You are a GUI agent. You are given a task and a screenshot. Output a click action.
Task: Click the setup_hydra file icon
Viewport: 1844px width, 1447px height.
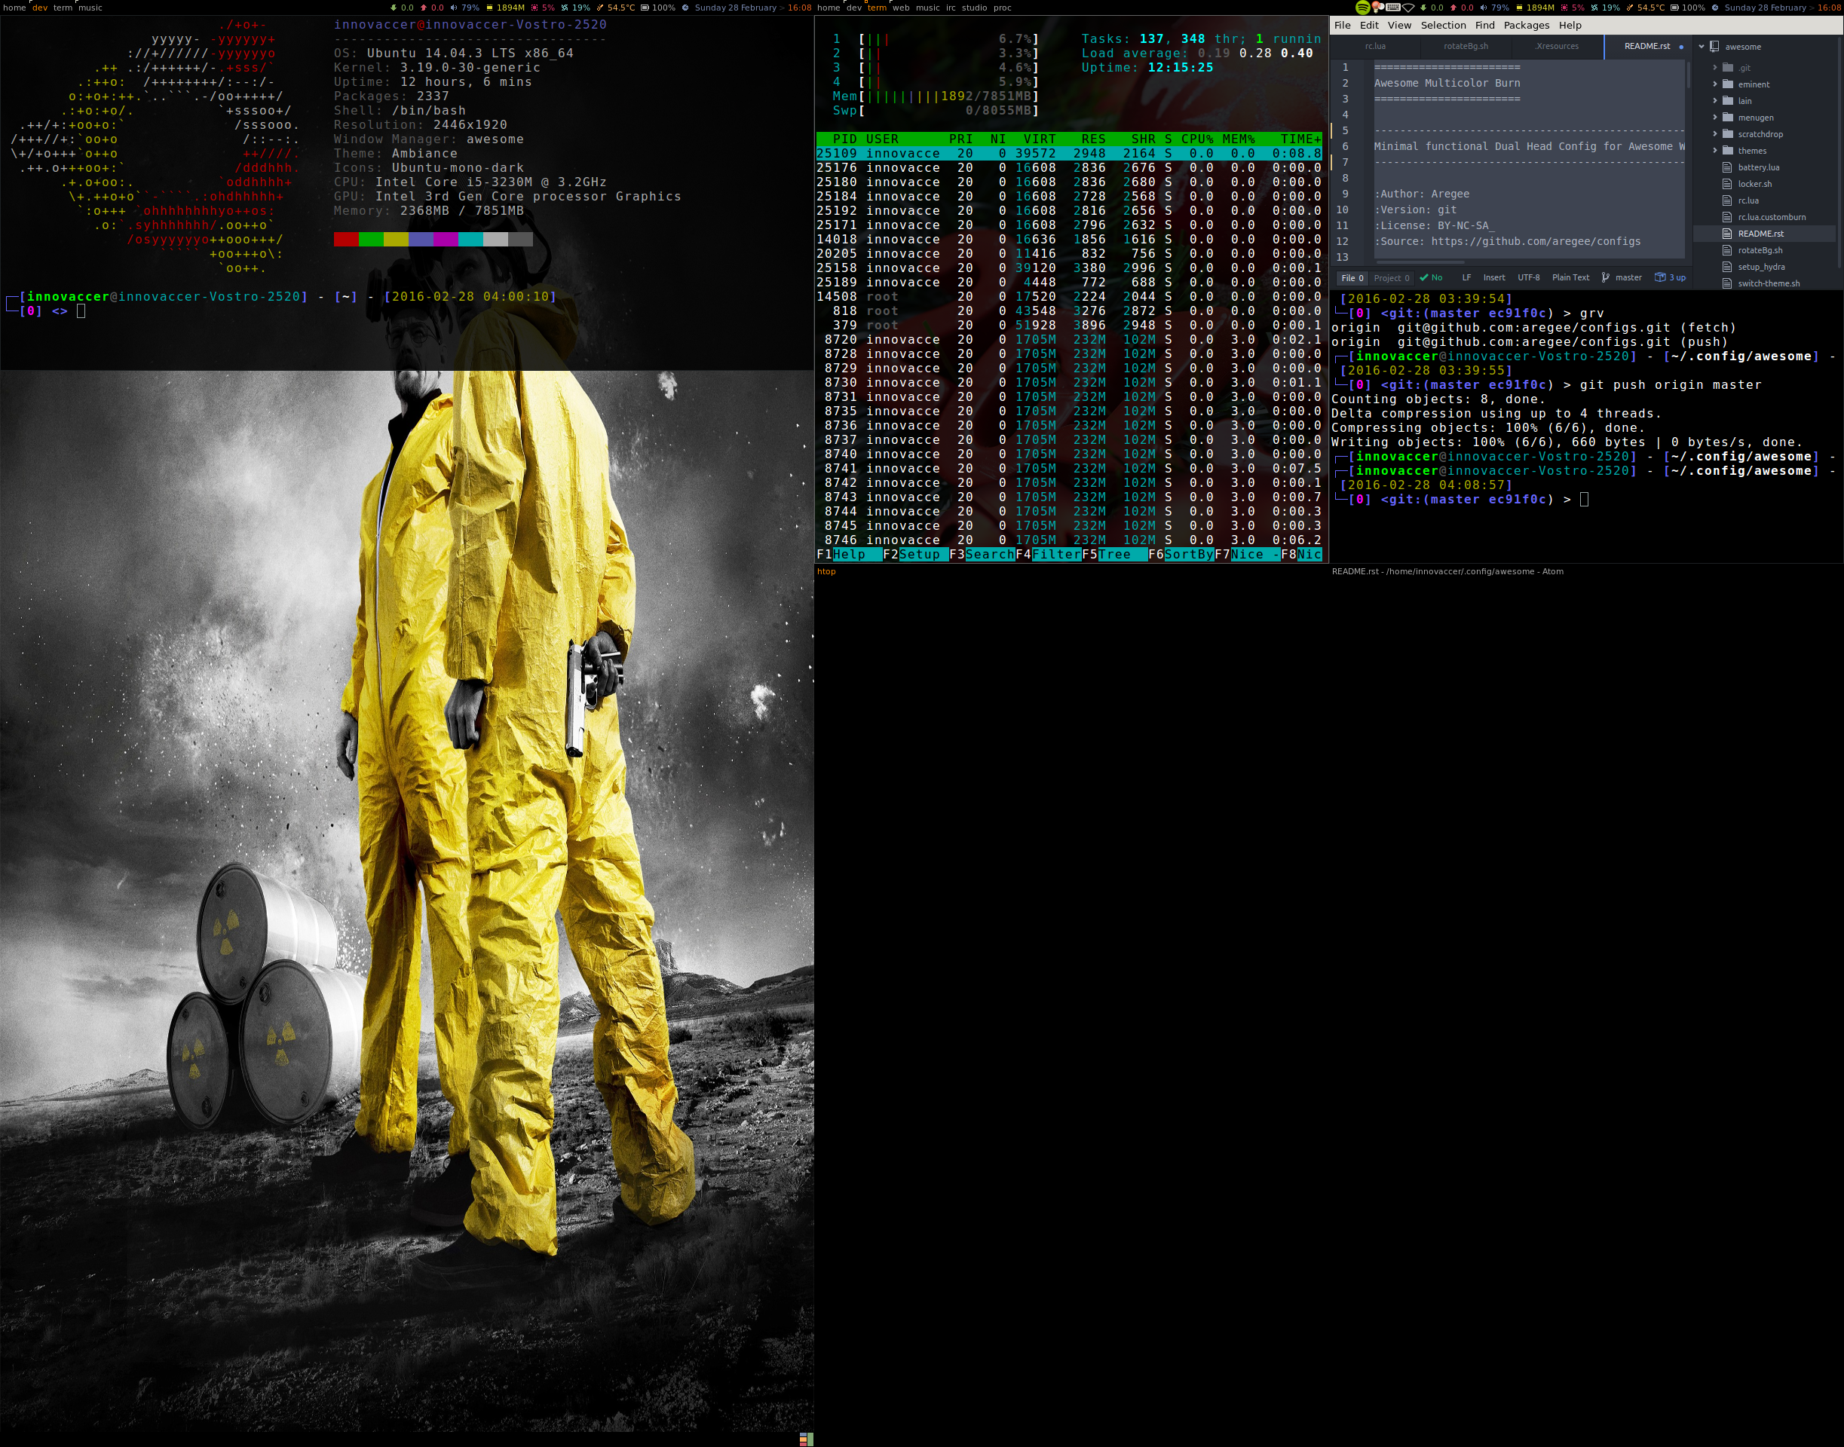pyautogui.click(x=1727, y=267)
